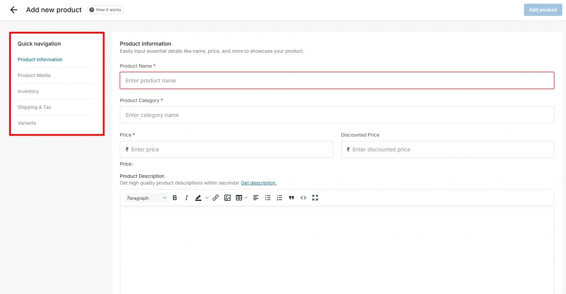Click the Add product button

(543, 10)
